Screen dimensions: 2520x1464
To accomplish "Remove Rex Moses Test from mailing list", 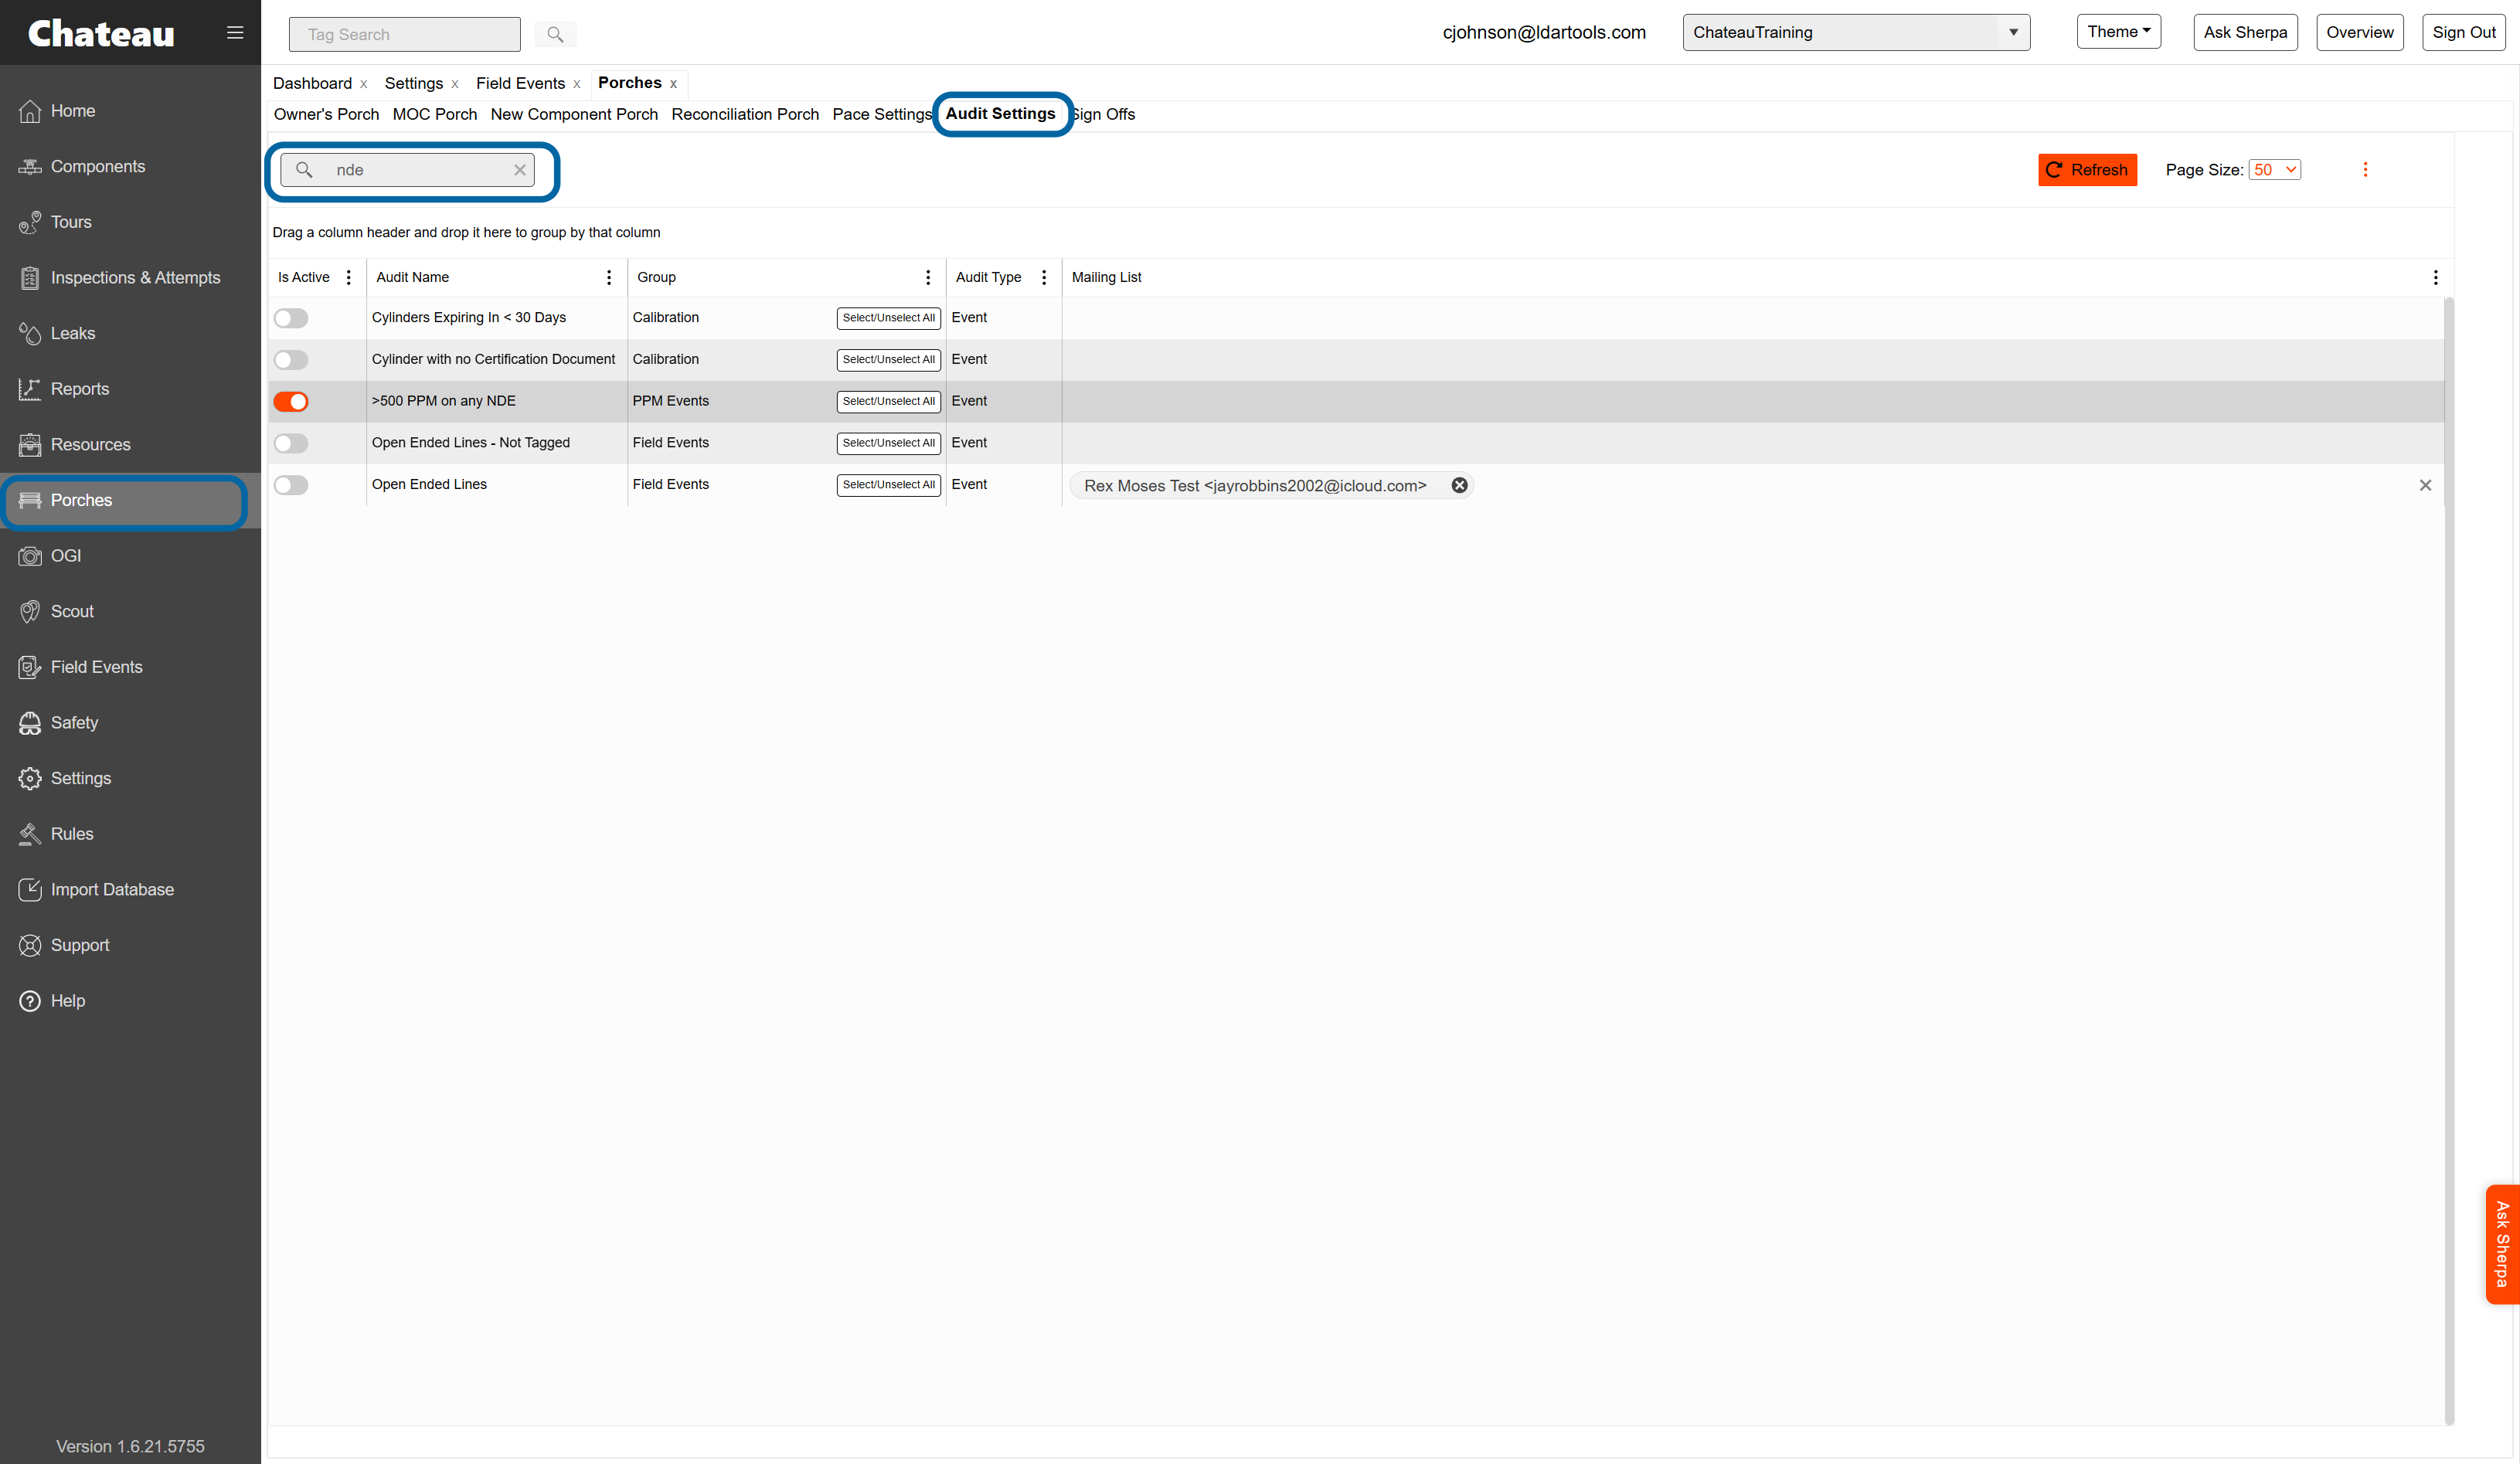I will (x=1459, y=485).
